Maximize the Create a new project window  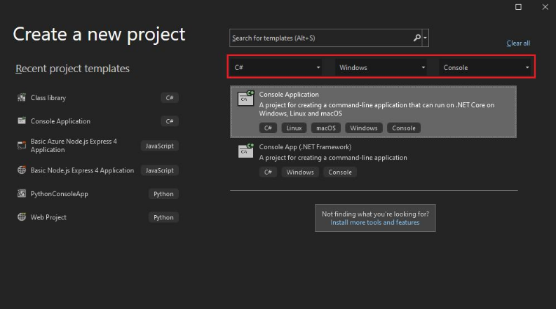(518, 7)
